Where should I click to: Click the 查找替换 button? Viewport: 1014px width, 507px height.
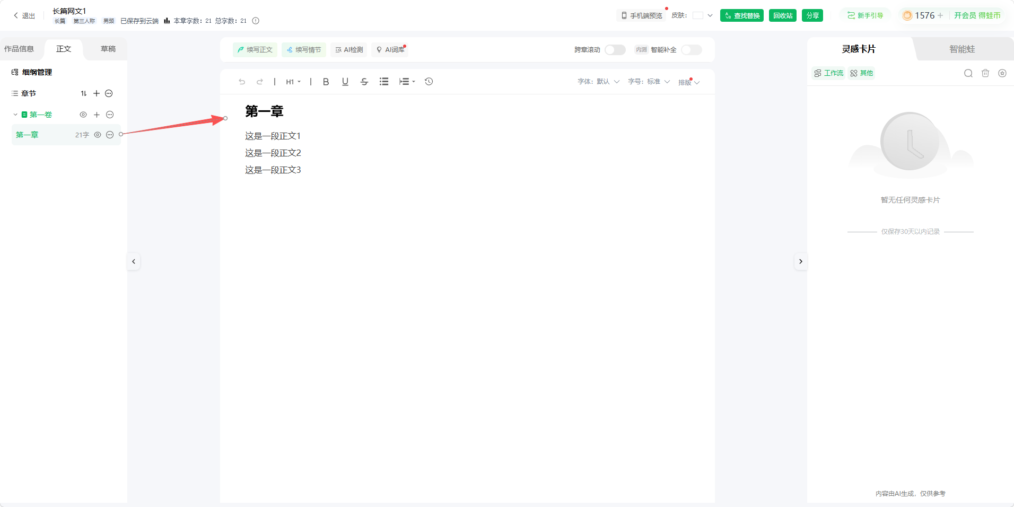pos(742,15)
